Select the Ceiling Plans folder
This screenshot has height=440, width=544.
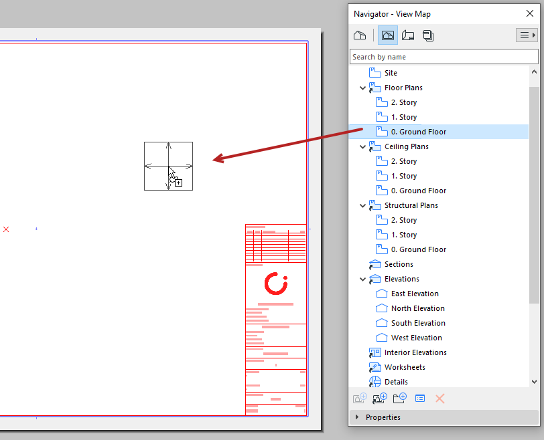(406, 147)
